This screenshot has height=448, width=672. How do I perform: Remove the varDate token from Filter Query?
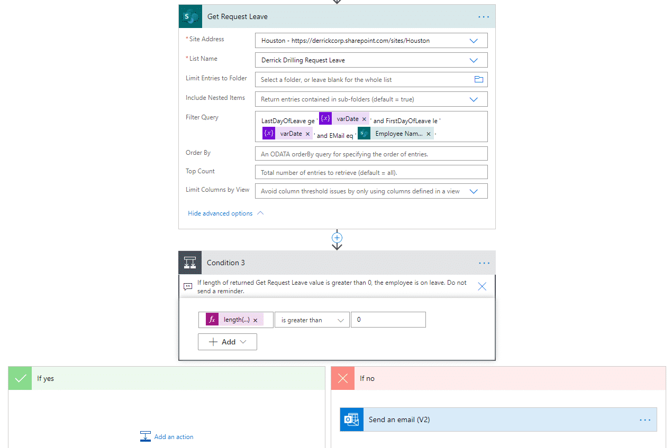pos(364,118)
